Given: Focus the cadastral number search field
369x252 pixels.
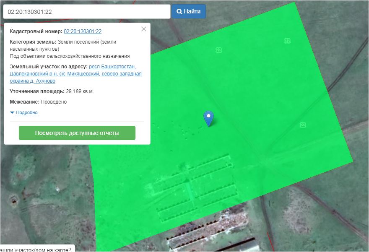Looking at the screenshot, I should point(86,12).
